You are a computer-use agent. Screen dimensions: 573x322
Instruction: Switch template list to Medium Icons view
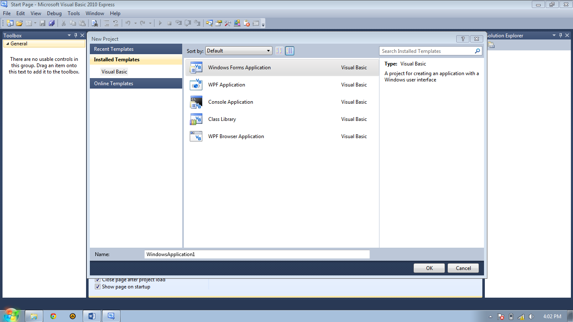[290, 51]
